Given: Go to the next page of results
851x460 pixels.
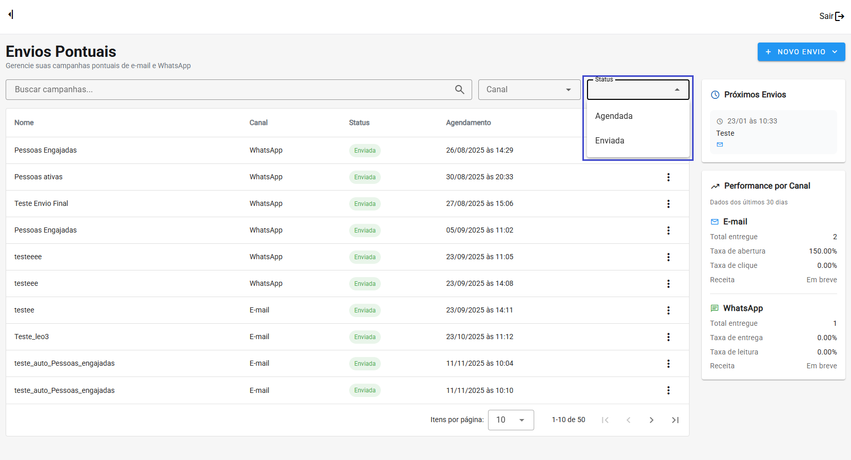Looking at the screenshot, I should point(651,420).
